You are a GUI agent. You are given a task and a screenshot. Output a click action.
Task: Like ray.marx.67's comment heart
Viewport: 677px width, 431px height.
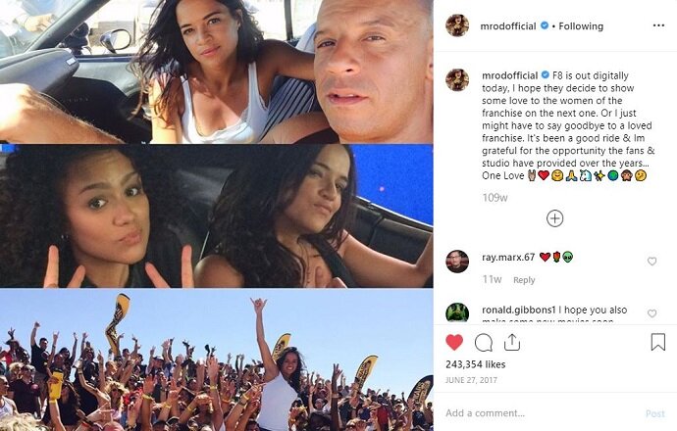(x=651, y=262)
